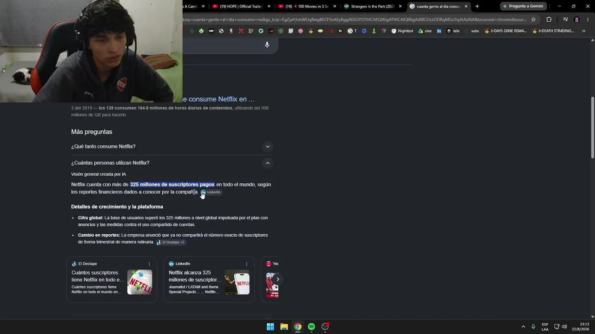Open OBS Studio from the taskbar
The width and height of the screenshot is (595, 334).
pos(325,327)
